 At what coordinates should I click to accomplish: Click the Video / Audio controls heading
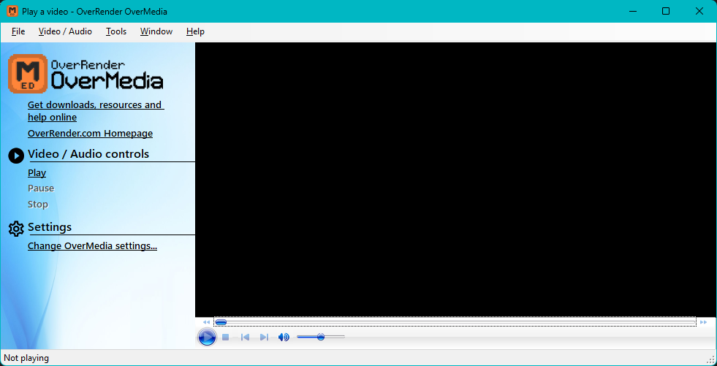pos(88,154)
